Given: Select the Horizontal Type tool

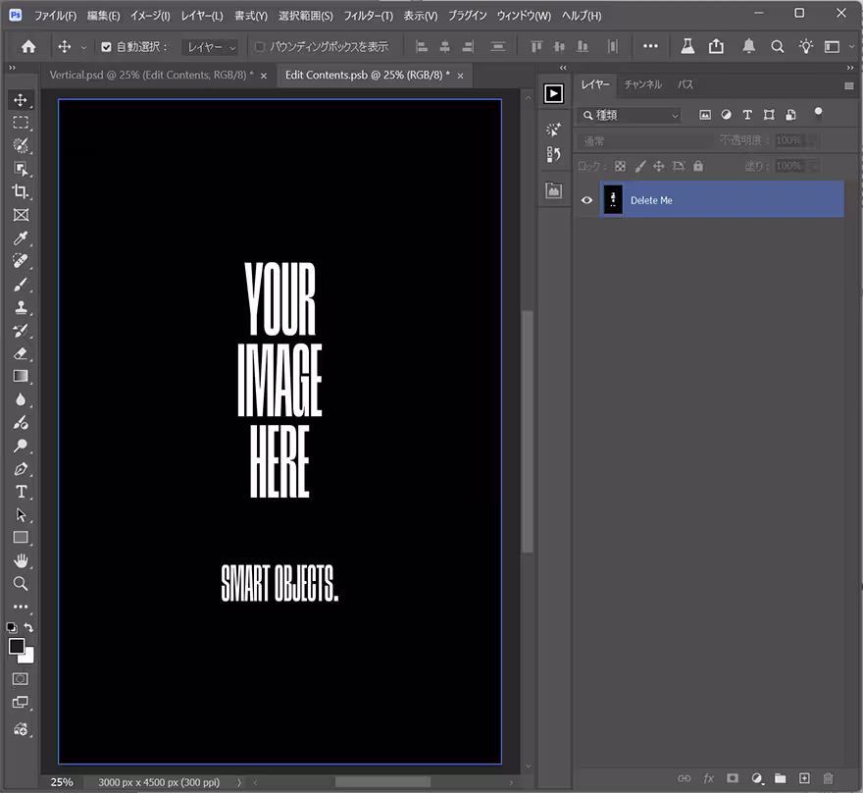Looking at the screenshot, I should 21,492.
